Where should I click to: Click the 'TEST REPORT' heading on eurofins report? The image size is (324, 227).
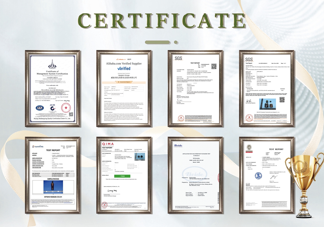click(x=53, y=150)
